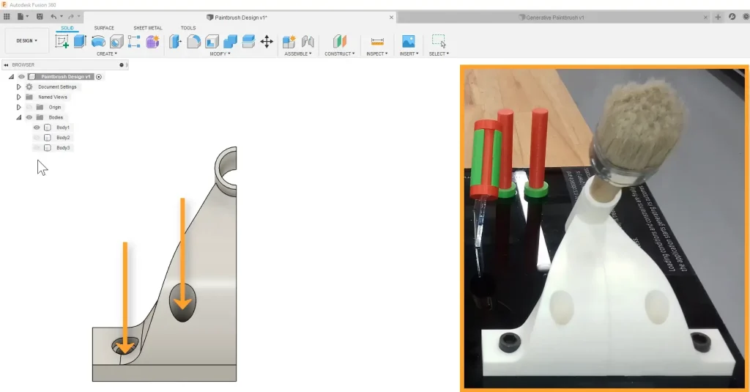The height and width of the screenshot is (392, 750).
Task: Click the new design plus button
Action: tap(717, 17)
